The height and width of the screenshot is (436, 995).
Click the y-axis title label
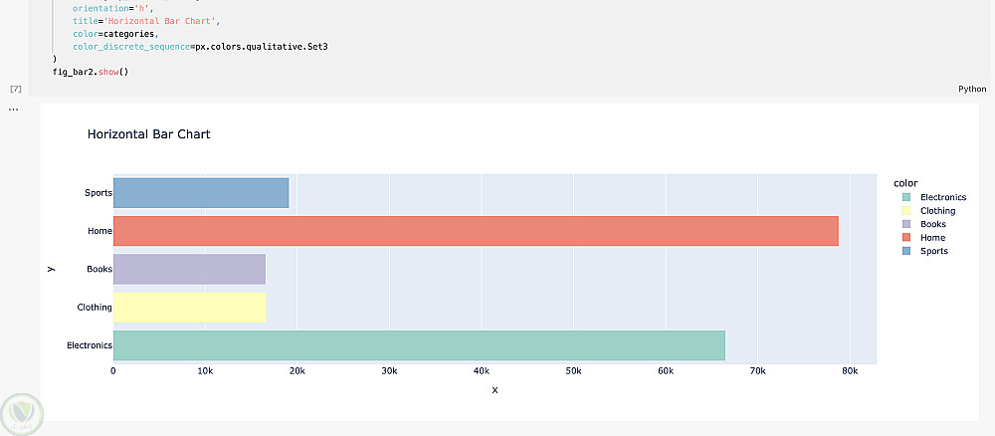[51, 269]
